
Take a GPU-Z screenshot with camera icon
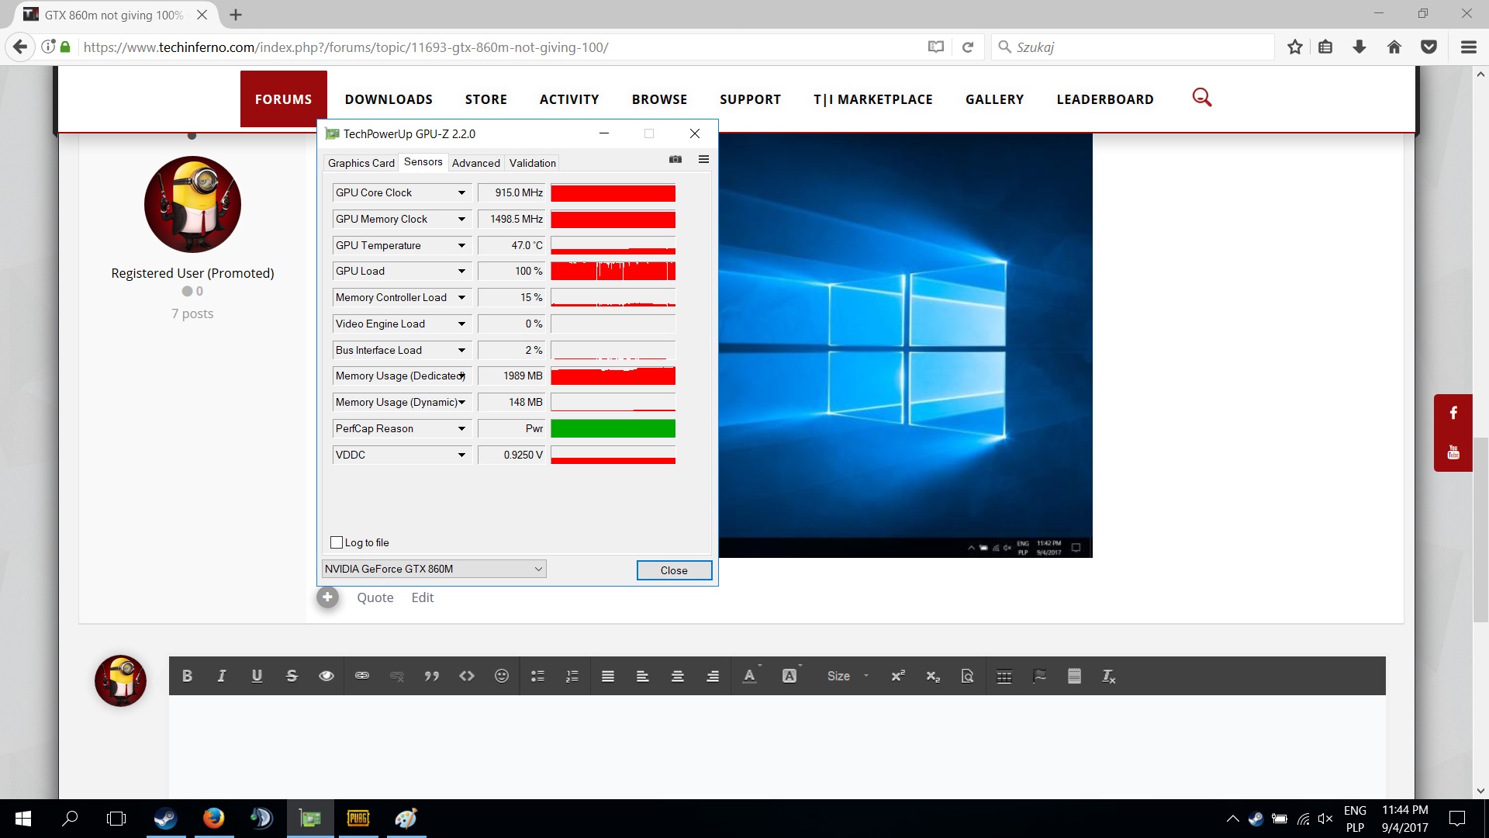coord(675,159)
